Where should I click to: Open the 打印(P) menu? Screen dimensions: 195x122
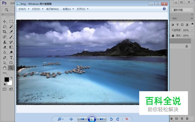tap(38, 9)
